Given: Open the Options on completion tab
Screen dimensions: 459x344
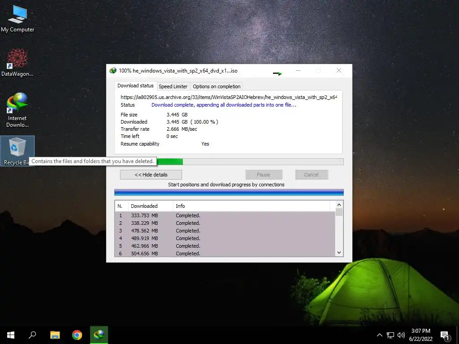Looking at the screenshot, I should coord(217,86).
